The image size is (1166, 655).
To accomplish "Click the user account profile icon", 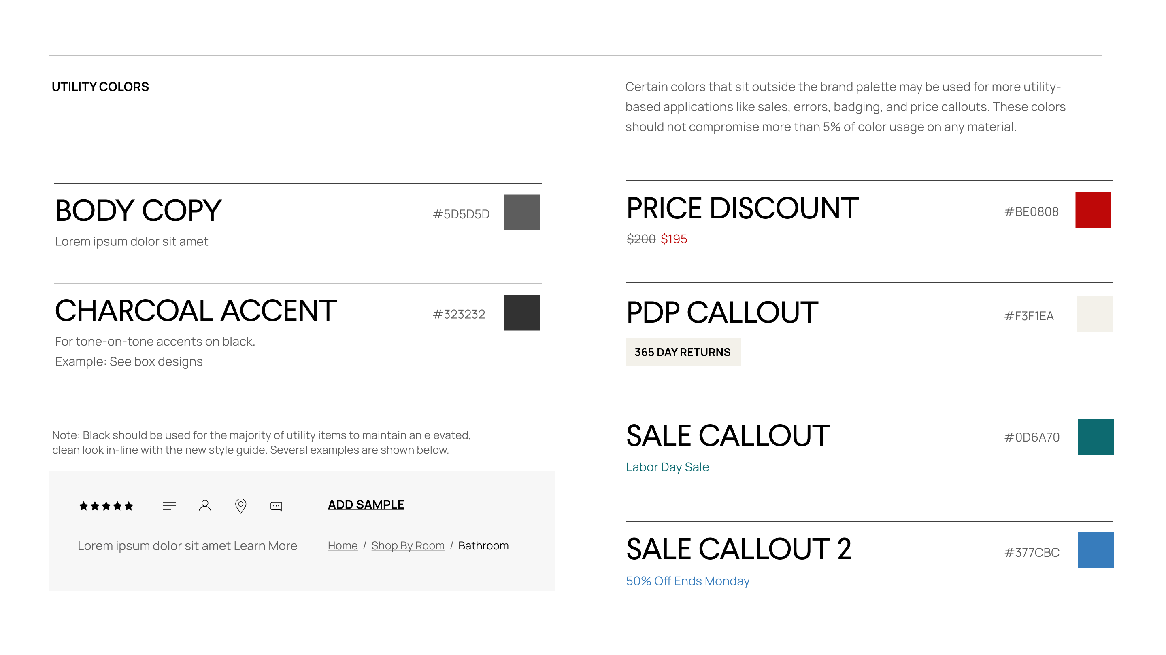I will click(x=204, y=505).
